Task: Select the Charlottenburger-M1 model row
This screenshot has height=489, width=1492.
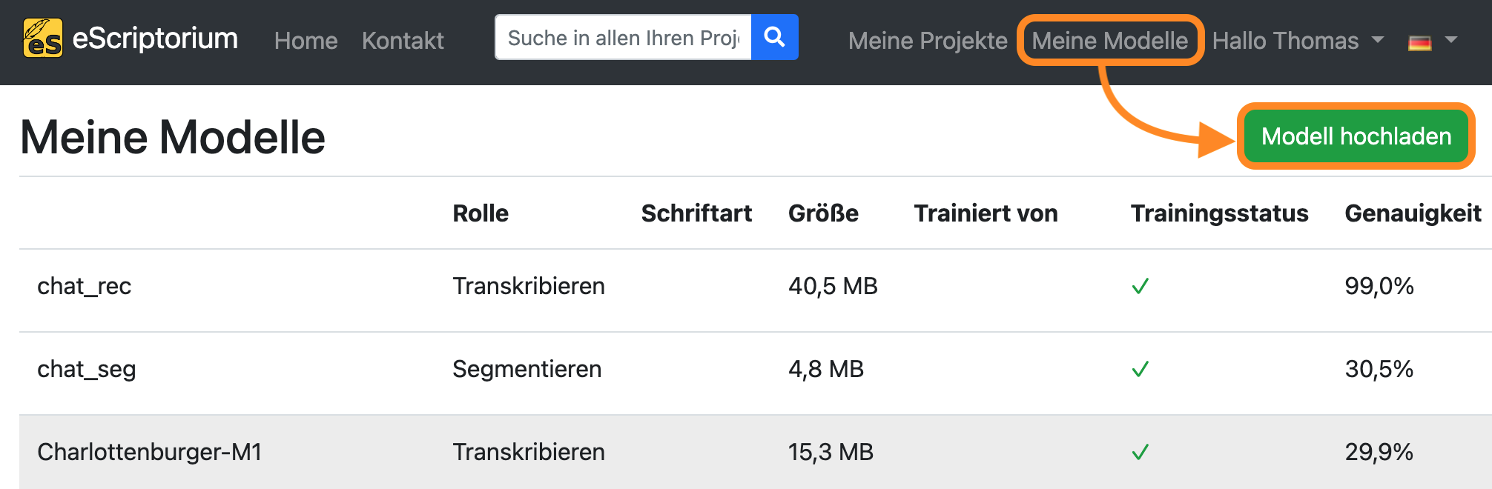Action: point(756,452)
